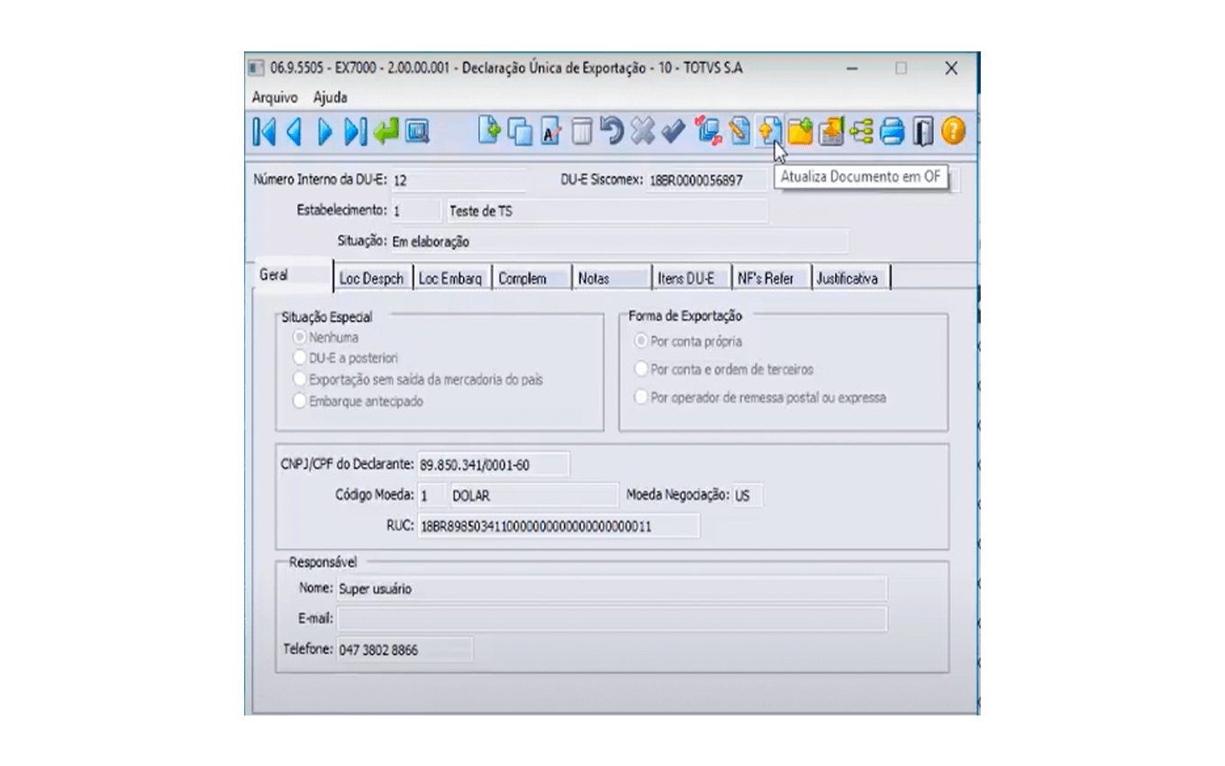Choose Por conta e ordem de terceiros

coord(641,369)
